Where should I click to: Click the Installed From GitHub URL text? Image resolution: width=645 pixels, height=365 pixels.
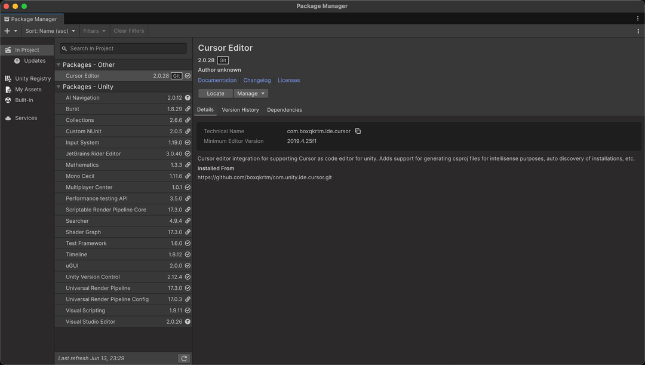265,177
